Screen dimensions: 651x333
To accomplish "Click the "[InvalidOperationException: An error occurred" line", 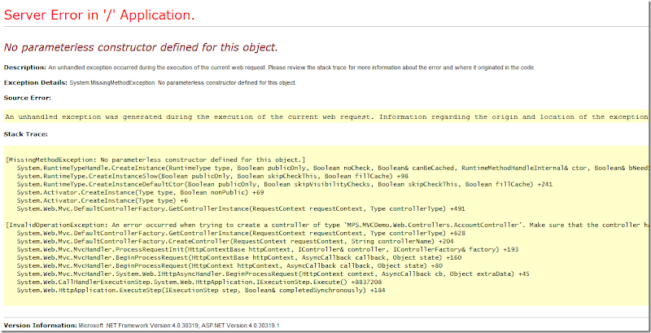I will click(x=327, y=225).
